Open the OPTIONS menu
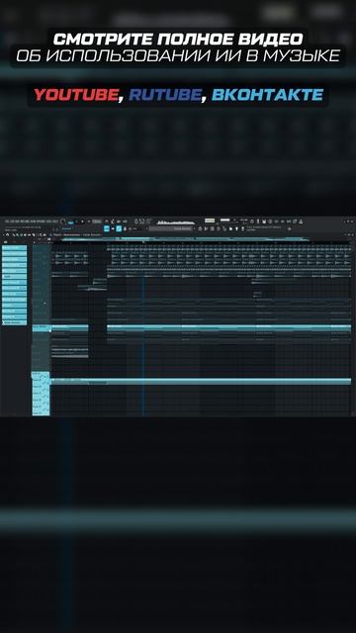 (42, 222)
